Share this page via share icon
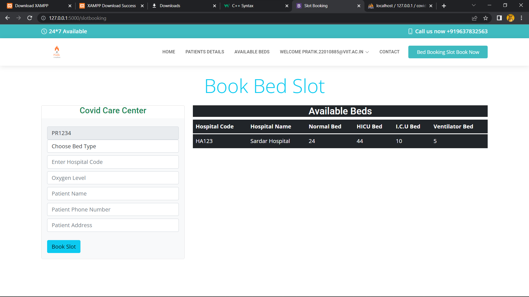Screen dimensions: 529x297 [474, 18]
